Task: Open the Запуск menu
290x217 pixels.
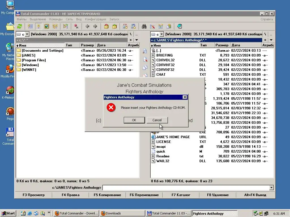Action: point(114,19)
